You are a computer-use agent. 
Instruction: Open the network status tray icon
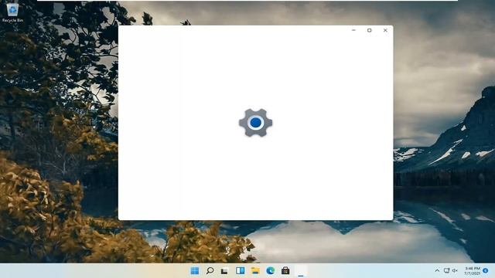[x=446, y=271]
